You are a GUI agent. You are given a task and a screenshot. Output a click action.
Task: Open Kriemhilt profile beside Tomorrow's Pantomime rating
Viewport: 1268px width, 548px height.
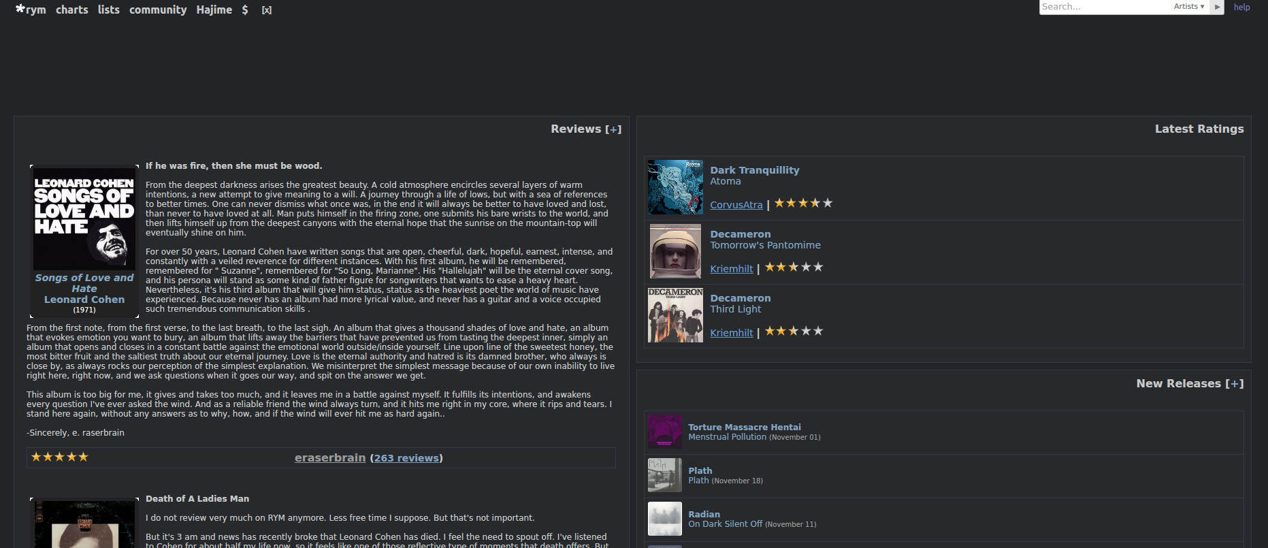[732, 269]
